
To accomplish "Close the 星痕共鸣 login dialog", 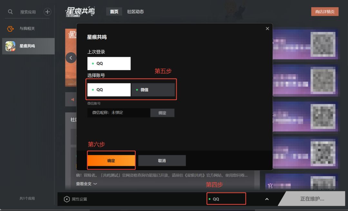I will [267, 28].
